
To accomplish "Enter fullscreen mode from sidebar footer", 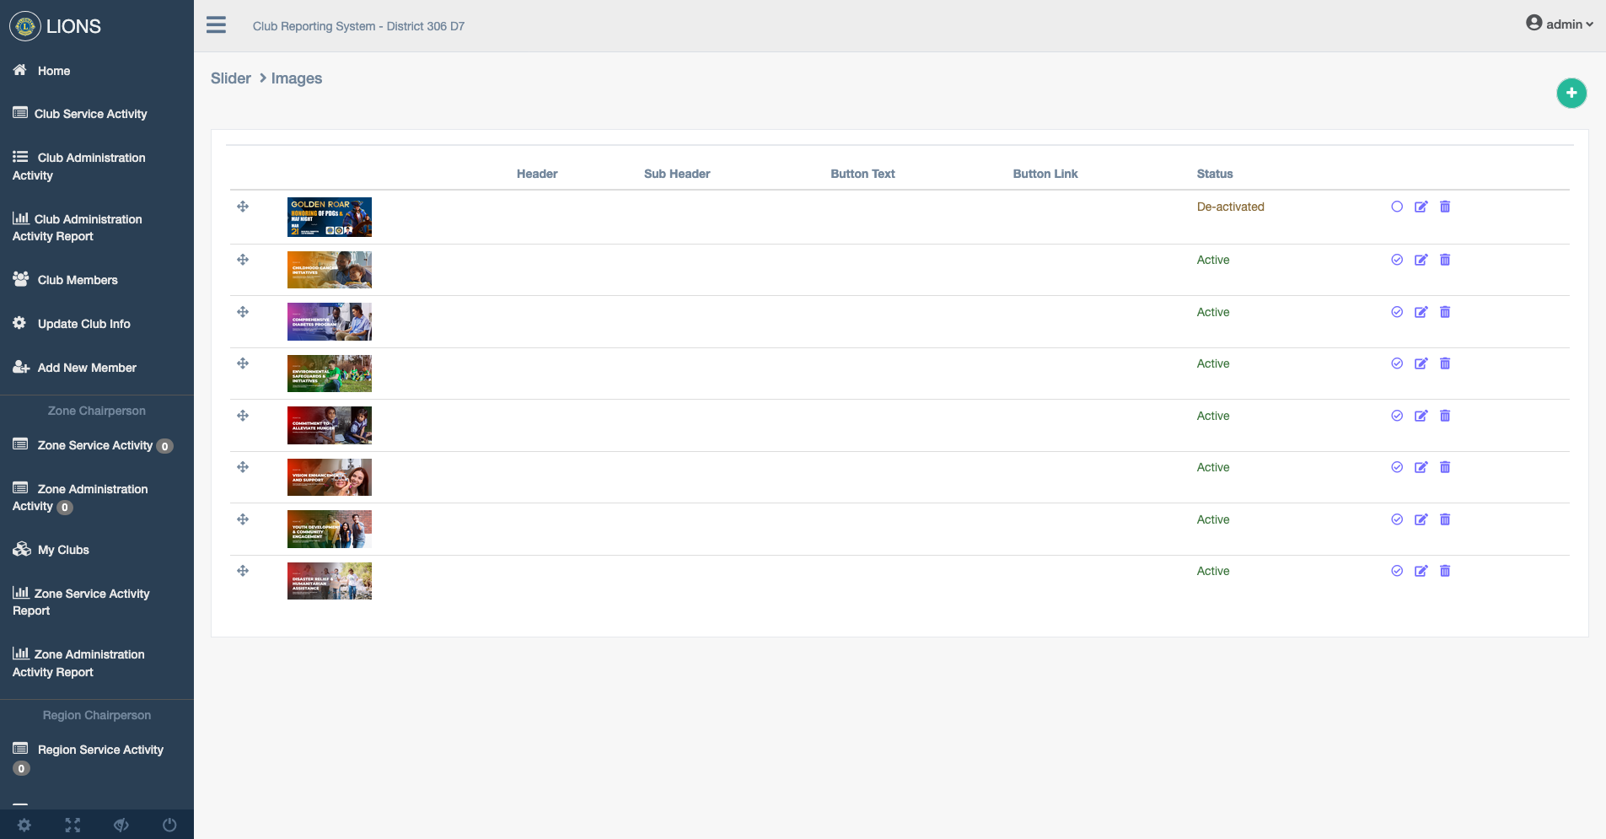I will [73, 825].
